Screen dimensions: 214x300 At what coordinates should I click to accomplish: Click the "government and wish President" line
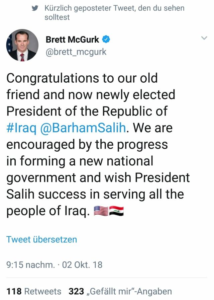tap(98, 178)
